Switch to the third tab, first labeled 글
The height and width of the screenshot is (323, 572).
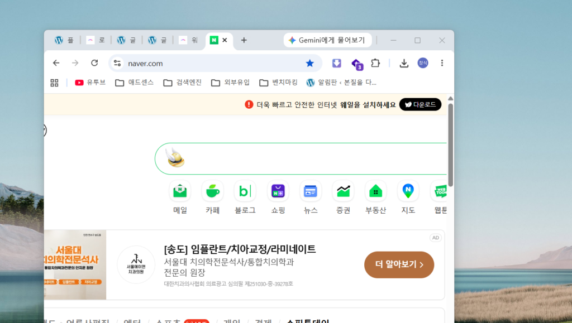click(127, 40)
